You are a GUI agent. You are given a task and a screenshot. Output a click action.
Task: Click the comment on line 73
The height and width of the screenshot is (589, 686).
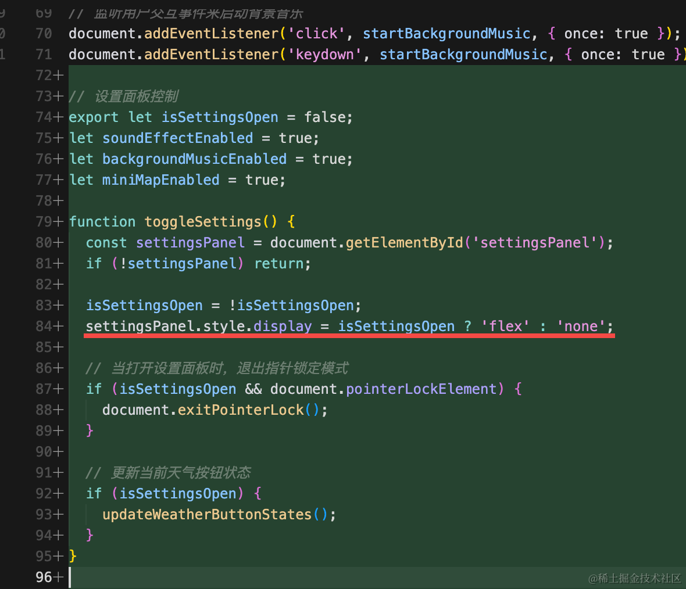pyautogui.click(x=123, y=96)
